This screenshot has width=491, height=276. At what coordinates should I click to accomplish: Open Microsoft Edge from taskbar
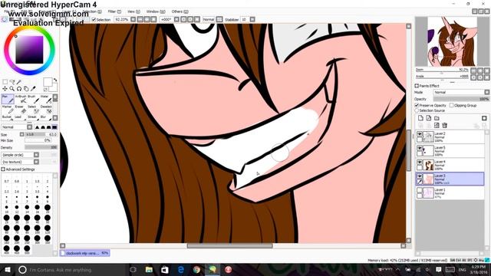pos(181,269)
